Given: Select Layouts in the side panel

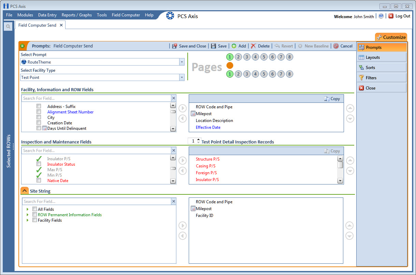Looking at the screenshot, I should point(382,57).
